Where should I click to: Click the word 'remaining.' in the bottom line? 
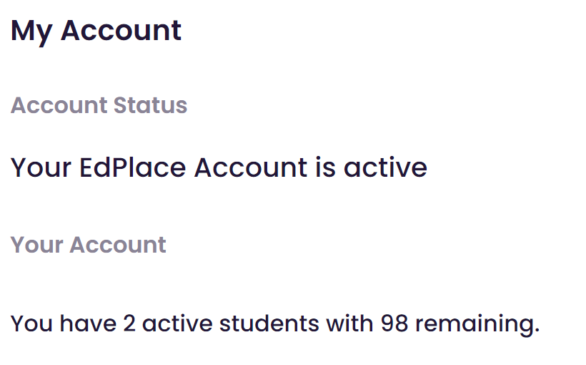477,324
